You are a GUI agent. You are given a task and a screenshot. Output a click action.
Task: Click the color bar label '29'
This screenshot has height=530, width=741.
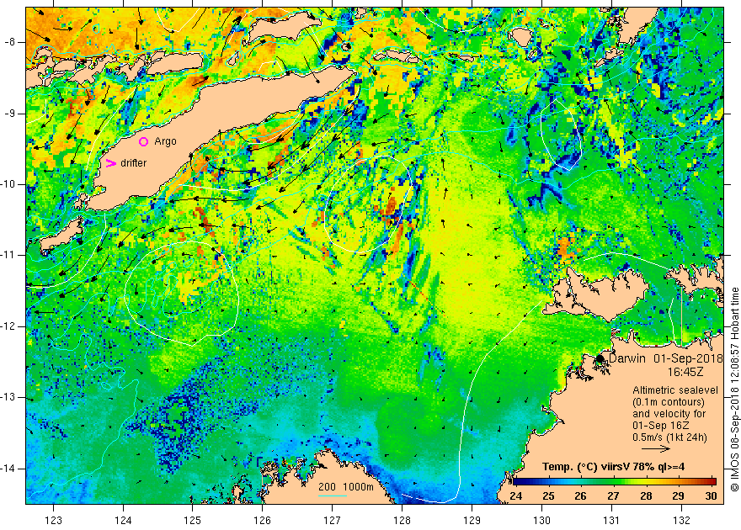click(678, 496)
